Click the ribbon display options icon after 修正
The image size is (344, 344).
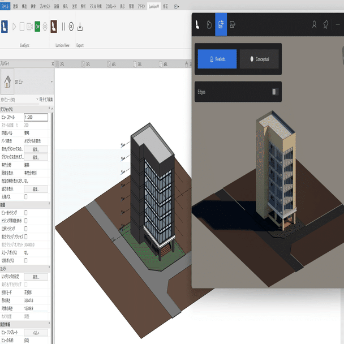pyautogui.click(x=177, y=7)
